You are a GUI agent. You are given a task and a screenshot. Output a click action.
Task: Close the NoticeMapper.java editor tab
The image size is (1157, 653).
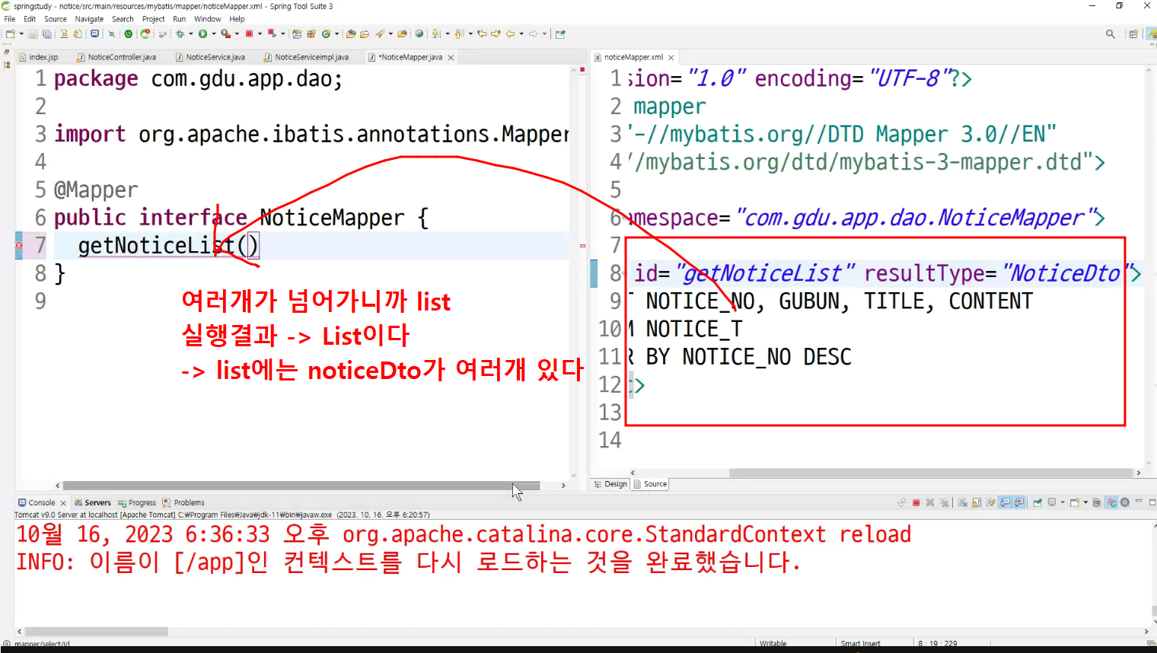point(451,58)
